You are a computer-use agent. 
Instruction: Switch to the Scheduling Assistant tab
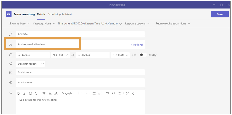pyautogui.click(x=60, y=14)
